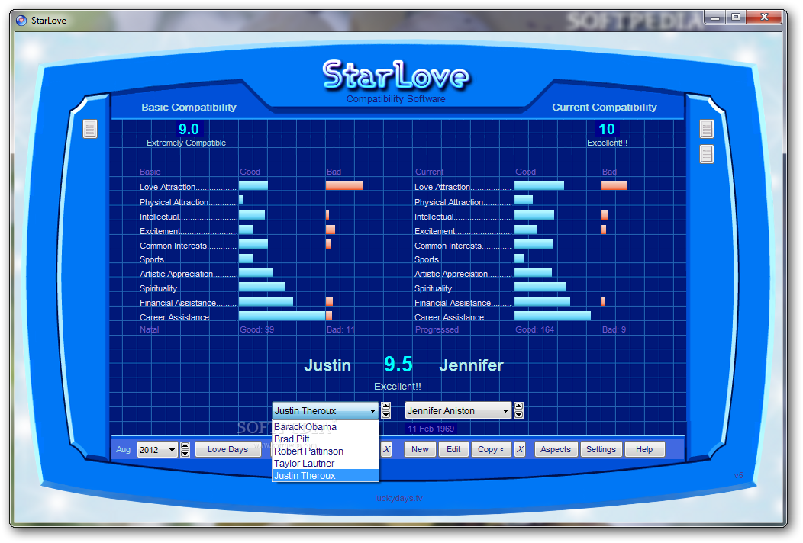Click the StarLove app icon in the title bar
The image size is (803, 543).
pyautogui.click(x=21, y=21)
